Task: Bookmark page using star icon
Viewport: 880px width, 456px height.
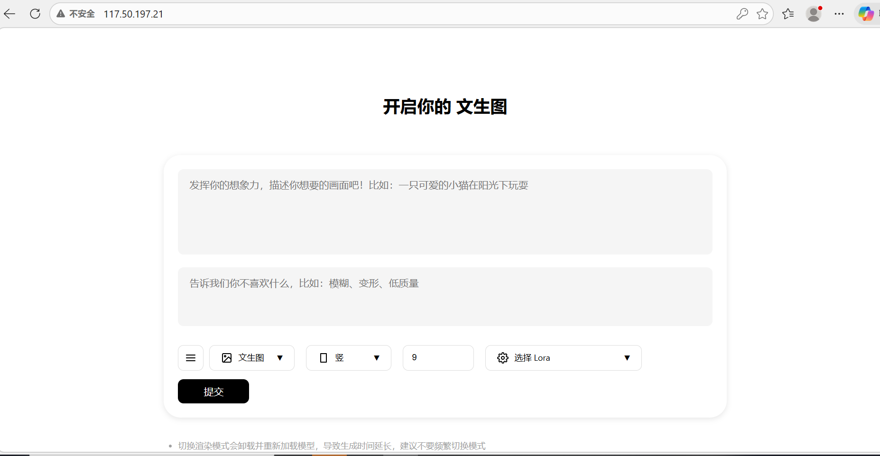Action: pyautogui.click(x=762, y=14)
